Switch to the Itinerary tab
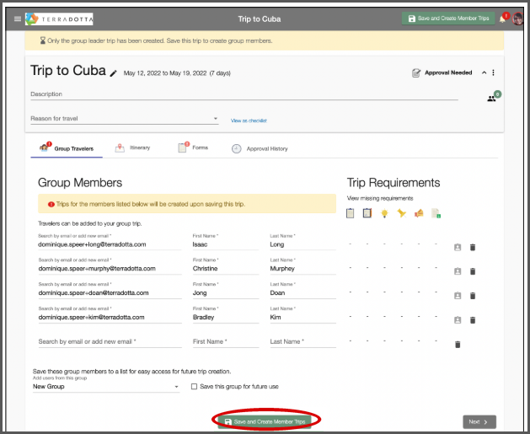Screen dimensions: 530x434 point(133,148)
